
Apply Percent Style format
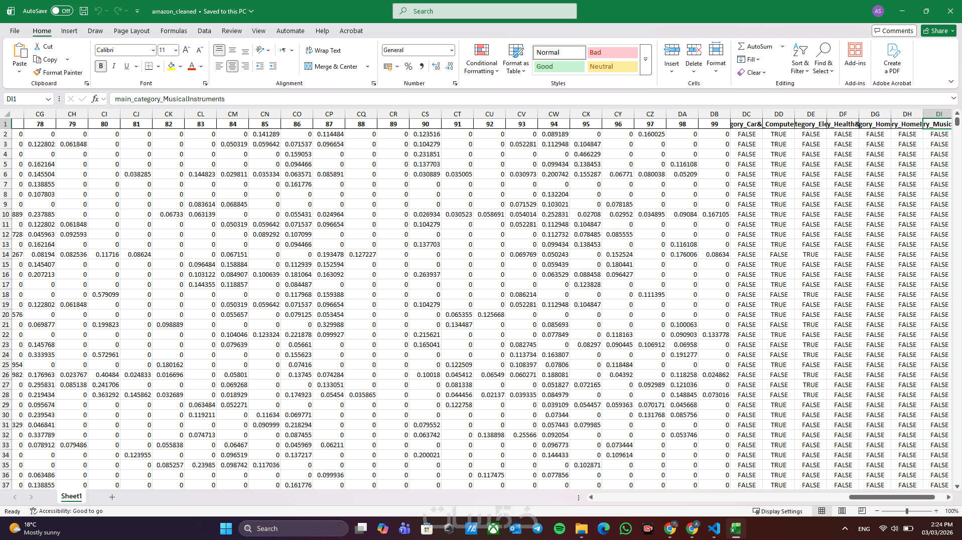click(408, 66)
